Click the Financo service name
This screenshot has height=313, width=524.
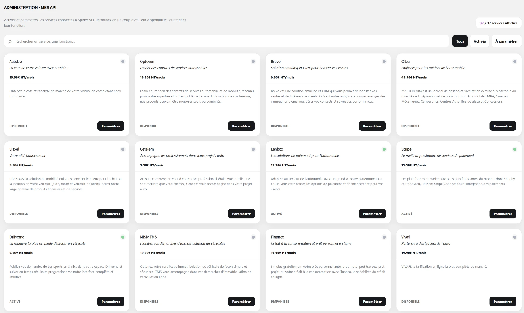tap(277, 237)
